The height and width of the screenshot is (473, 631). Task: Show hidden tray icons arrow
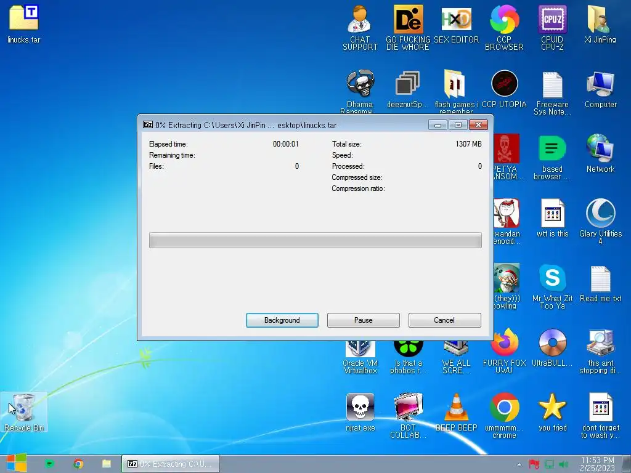pos(519,464)
